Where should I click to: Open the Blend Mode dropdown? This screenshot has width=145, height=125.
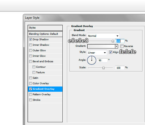[x=103, y=36]
